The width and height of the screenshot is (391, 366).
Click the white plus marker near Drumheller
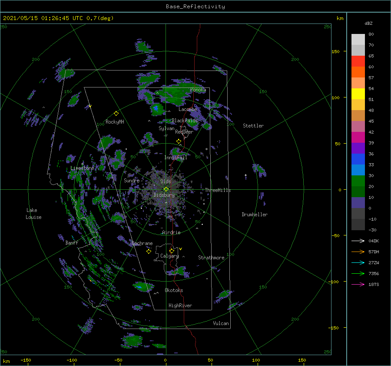pyautogui.click(x=245, y=175)
